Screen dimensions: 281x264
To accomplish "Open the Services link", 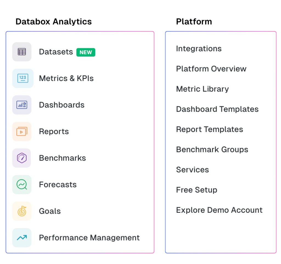I will coord(192,170).
